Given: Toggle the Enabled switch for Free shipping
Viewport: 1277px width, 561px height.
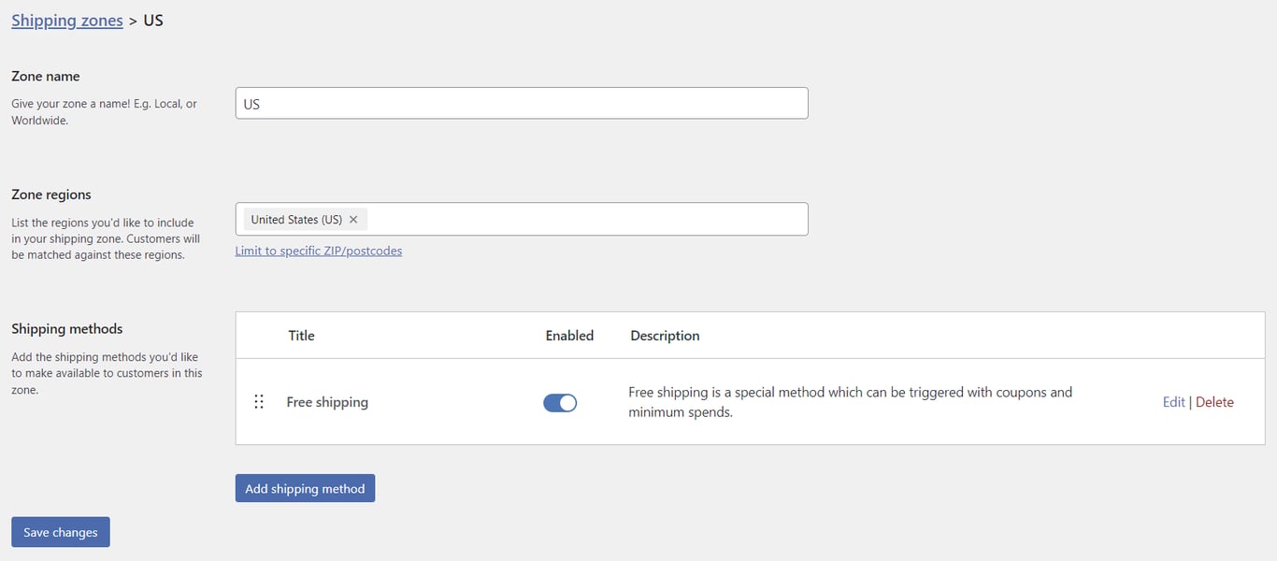Looking at the screenshot, I should coord(560,402).
